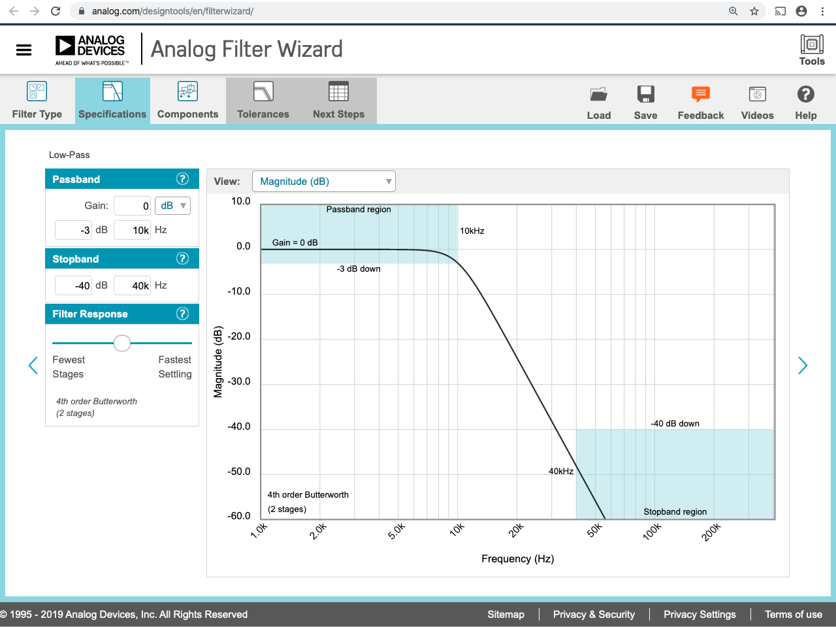This screenshot has width=836, height=627.
Task: Click the 'Low-Pass' filter type label
Action: 69,155
